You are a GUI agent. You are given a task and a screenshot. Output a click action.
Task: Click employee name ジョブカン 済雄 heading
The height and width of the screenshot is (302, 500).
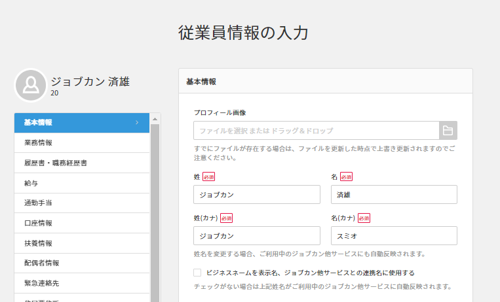pos(90,82)
